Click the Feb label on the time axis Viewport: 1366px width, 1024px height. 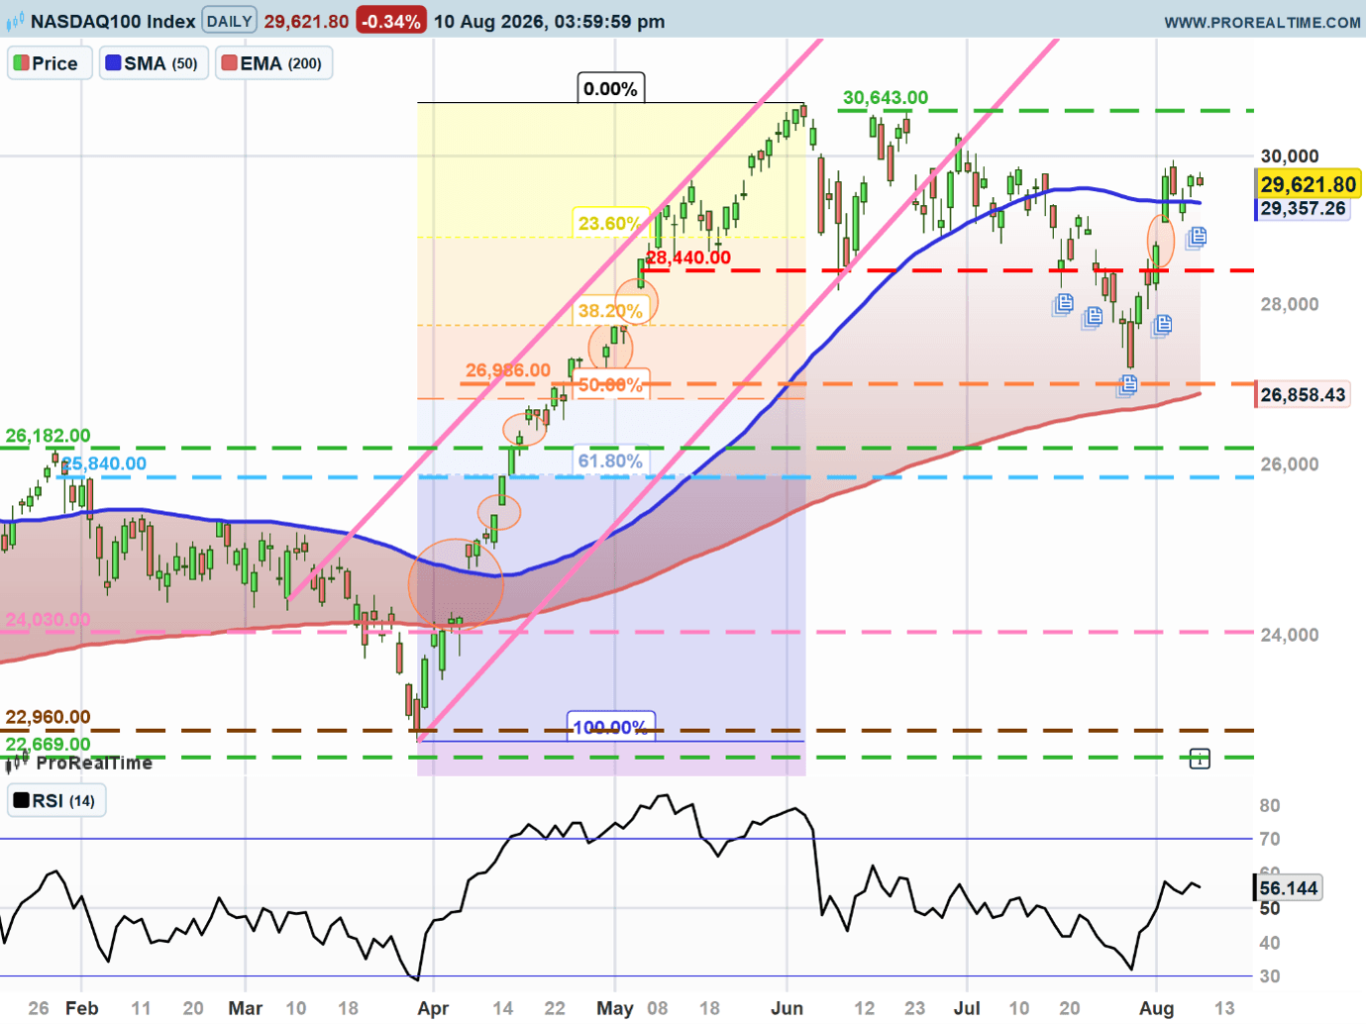point(82,1008)
